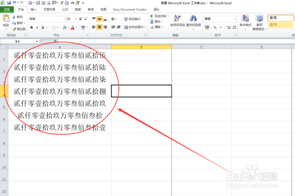This screenshot has width=295, height=196.
Task: Open Conditional Formatting (条件格式)
Action: click(x=245, y=22)
